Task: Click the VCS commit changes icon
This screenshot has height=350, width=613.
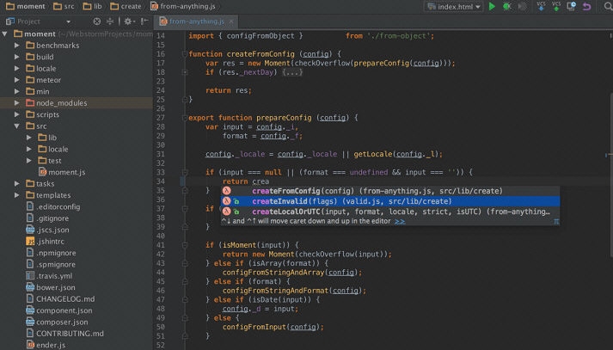Action: (556, 6)
